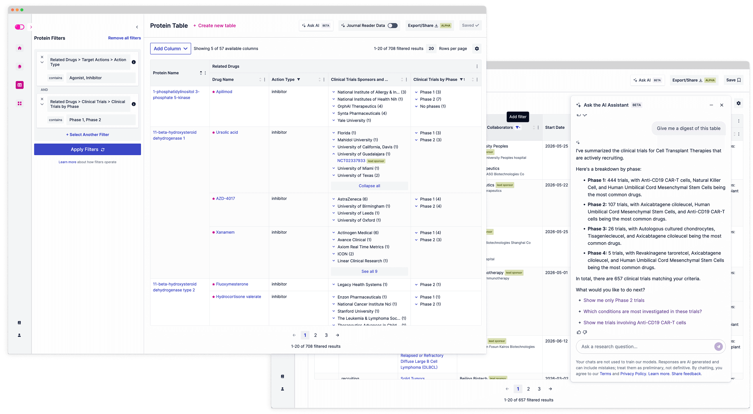Click Remove all filters
This screenshot has width=753, height=414.
125,38
